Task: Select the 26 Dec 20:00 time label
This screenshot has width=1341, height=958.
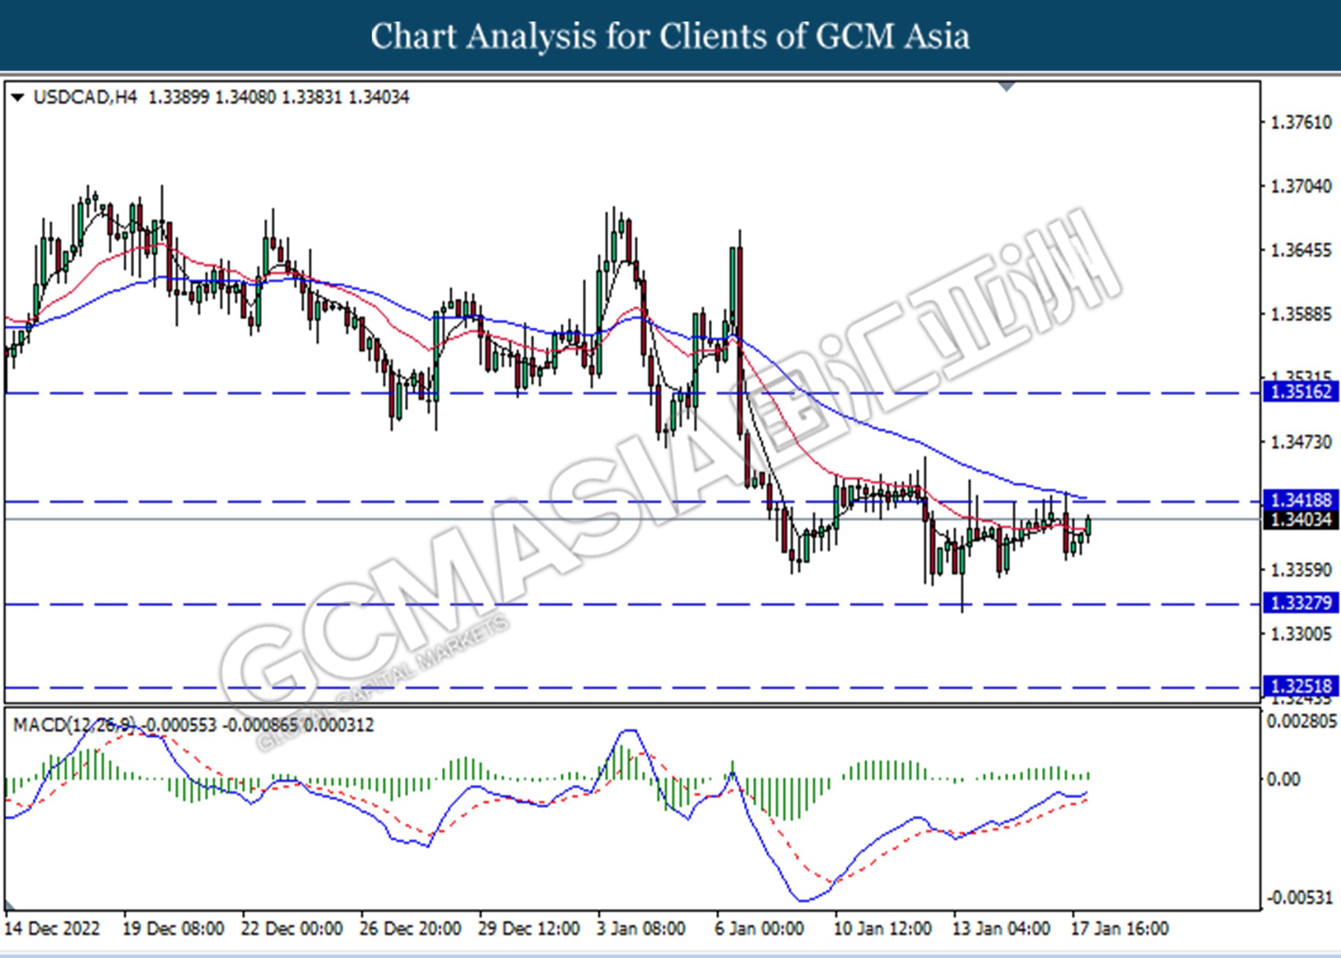Action: click(410, 928)
